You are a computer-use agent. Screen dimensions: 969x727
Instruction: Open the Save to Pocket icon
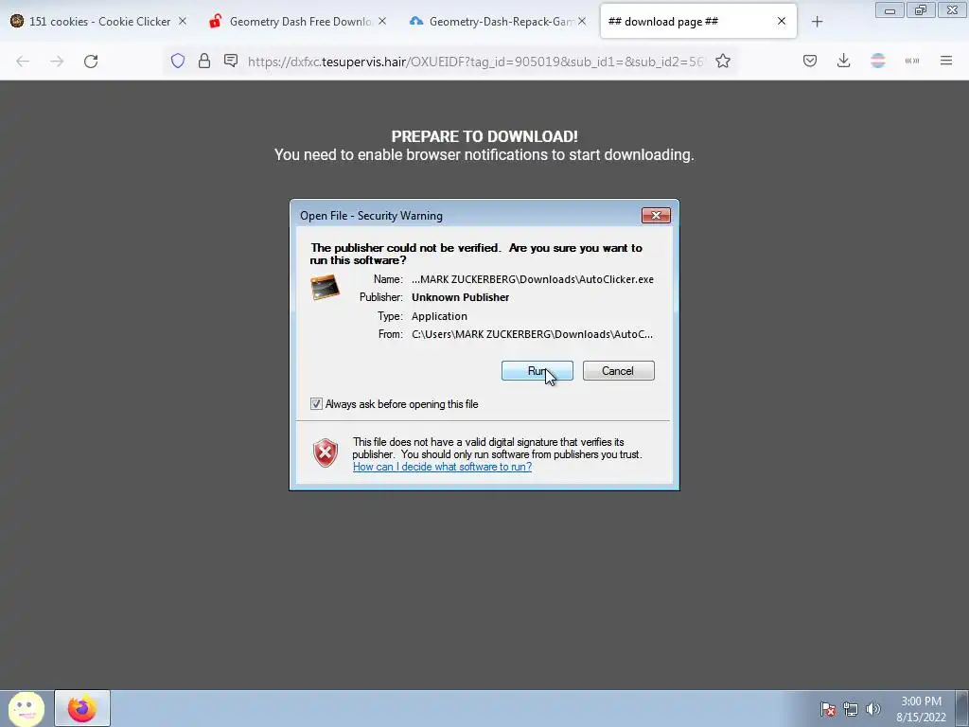[810, 61]
